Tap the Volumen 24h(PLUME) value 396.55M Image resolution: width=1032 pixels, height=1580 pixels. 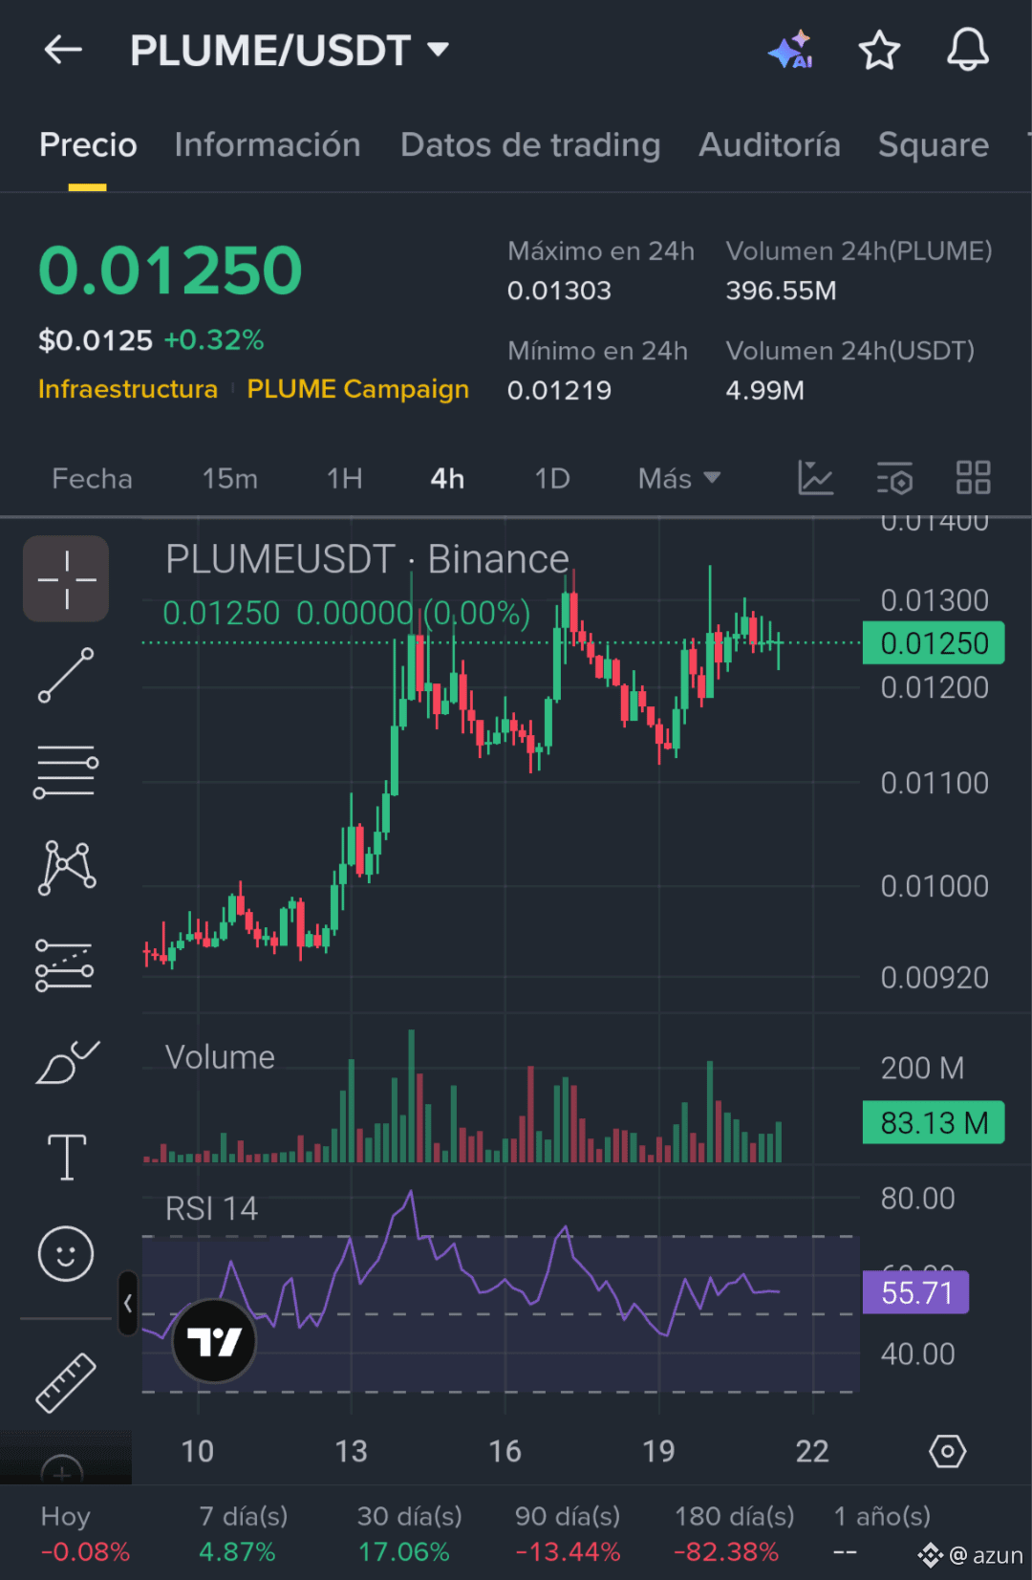781,291
